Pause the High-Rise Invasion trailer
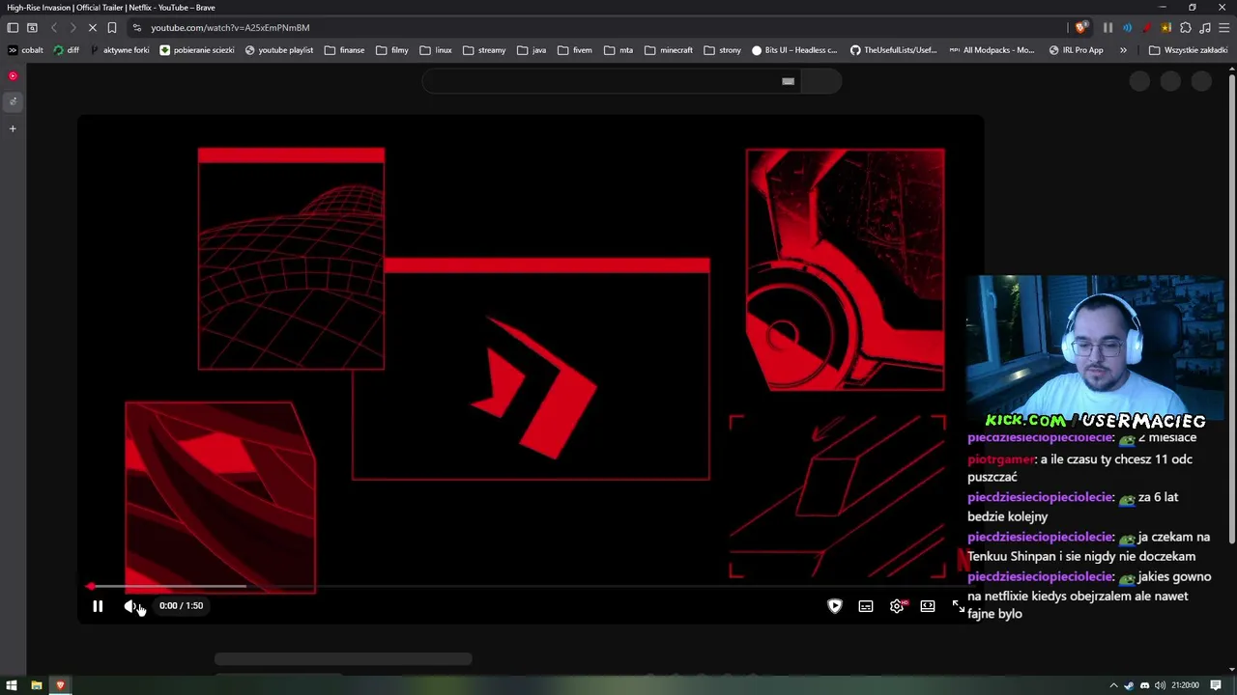The height and width of the screenshot is (695, 1237). coord(98,606)
